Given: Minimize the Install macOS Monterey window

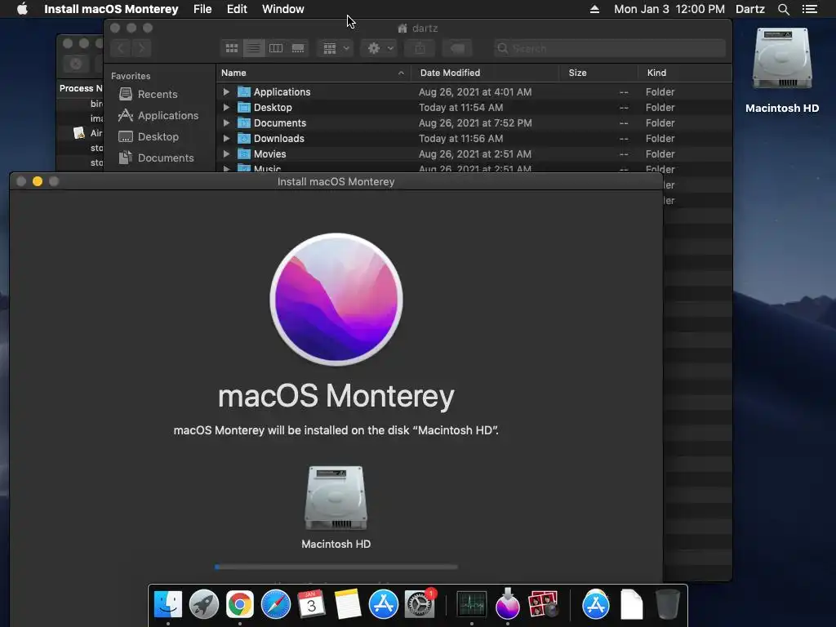Looking at the screenshot, I should point(38,181).
